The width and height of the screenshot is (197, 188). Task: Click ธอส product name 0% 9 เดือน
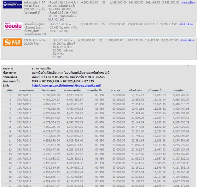pos(35,42)
